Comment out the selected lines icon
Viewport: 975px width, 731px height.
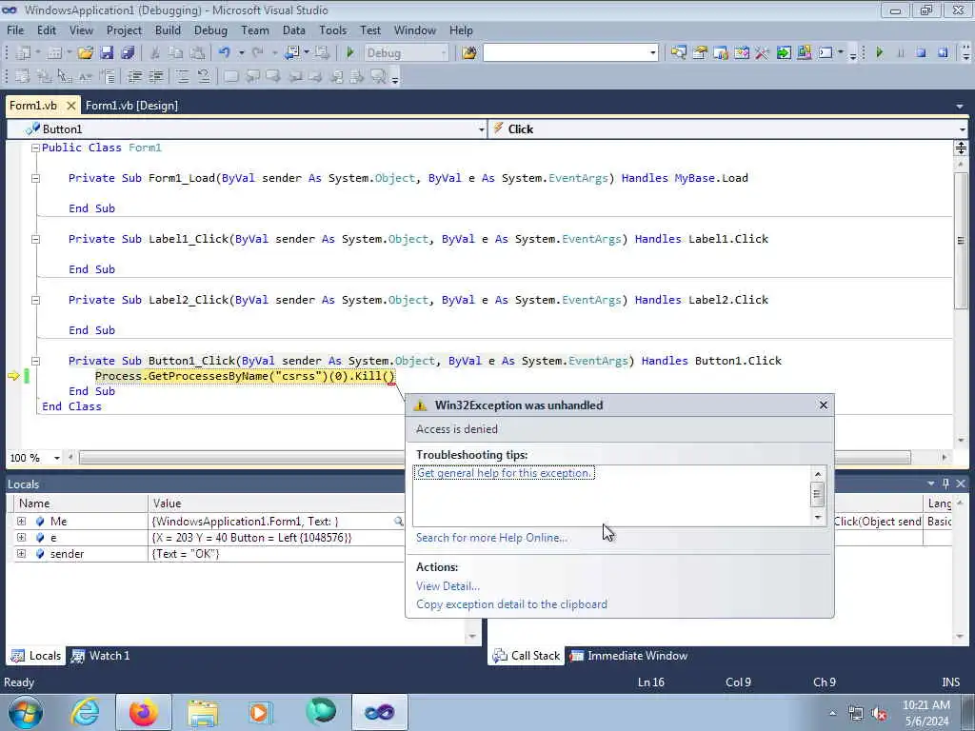[x=182, y=76]
